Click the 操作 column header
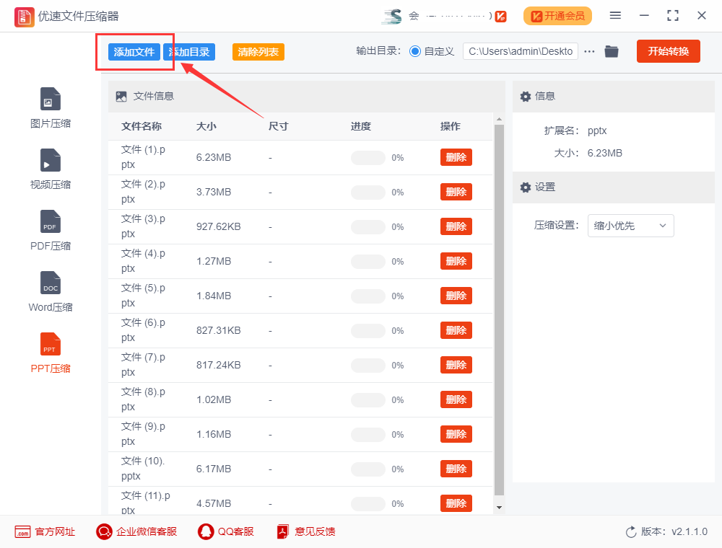 point(450,126)
